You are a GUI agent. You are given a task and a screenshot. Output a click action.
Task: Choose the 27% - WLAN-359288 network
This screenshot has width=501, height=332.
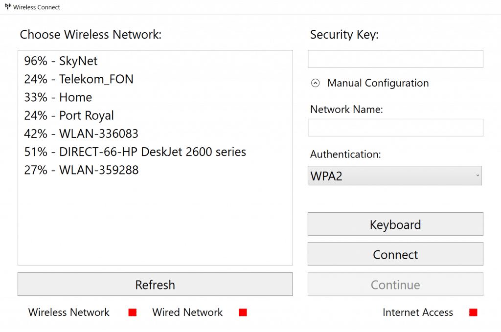point(155,170)
